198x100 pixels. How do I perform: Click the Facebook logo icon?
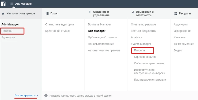pyautogui.click(x=3, y=4)
